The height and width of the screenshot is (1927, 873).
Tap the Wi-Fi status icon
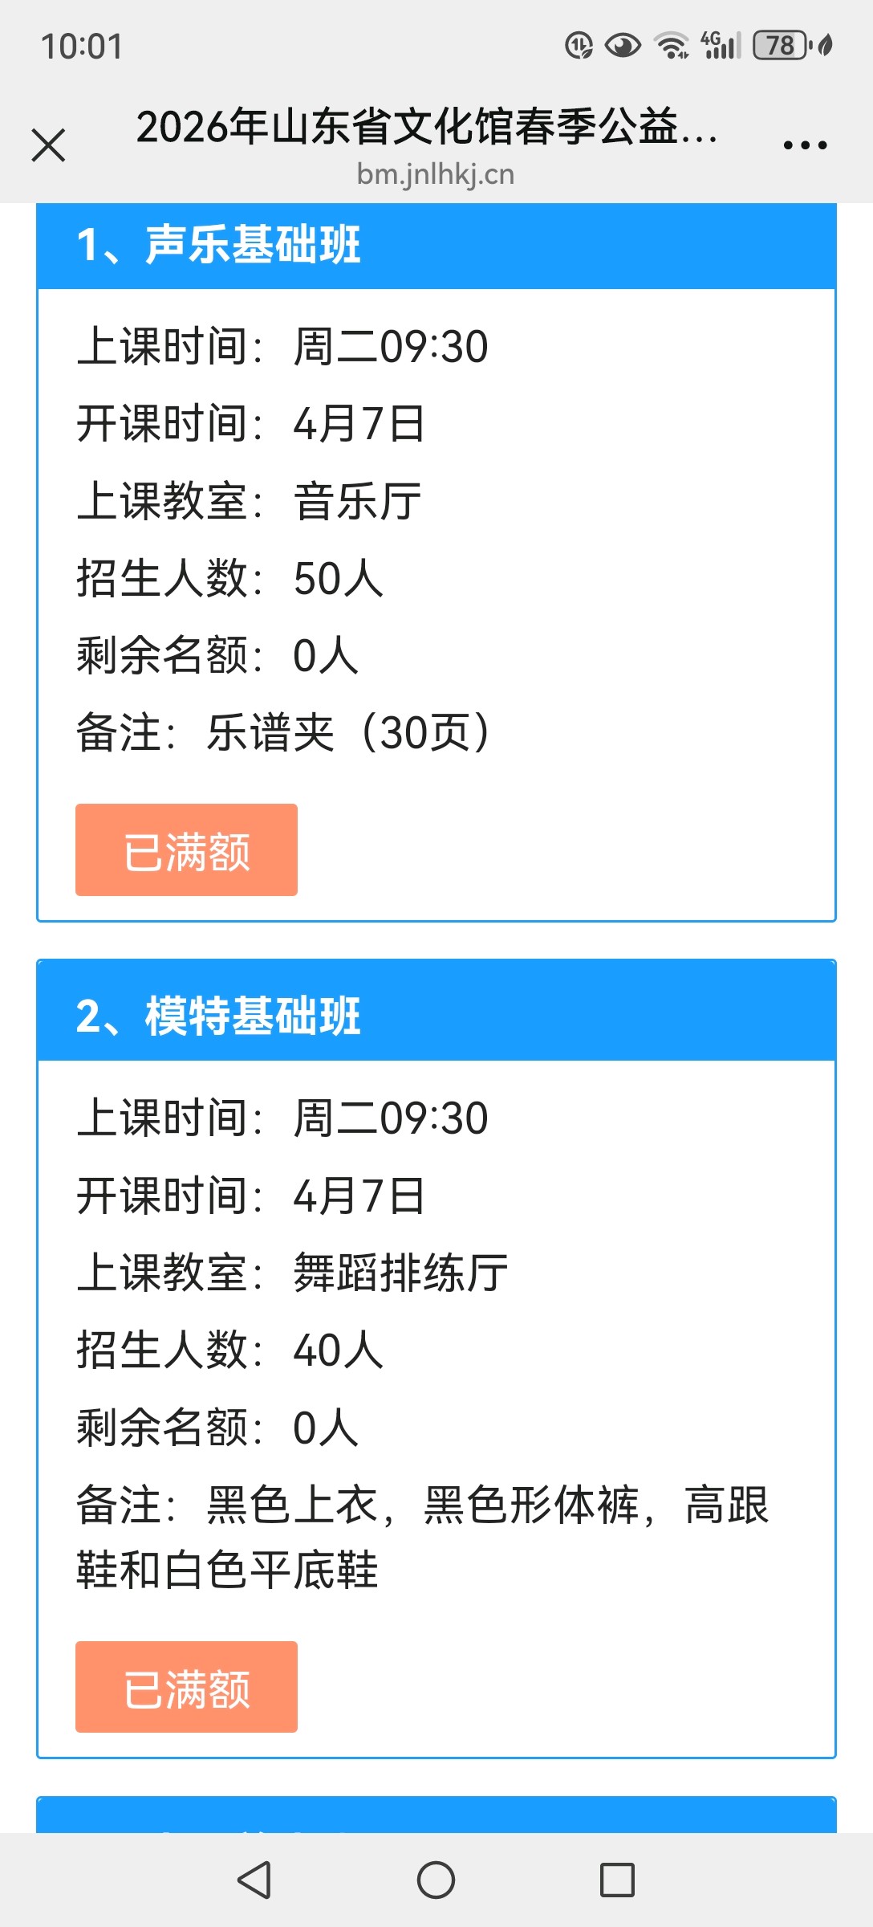[671, 46]
